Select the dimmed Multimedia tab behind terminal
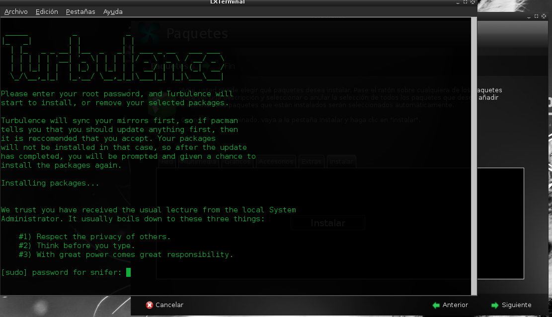Viewport: 552px width, 317px height. pos(199,162)
